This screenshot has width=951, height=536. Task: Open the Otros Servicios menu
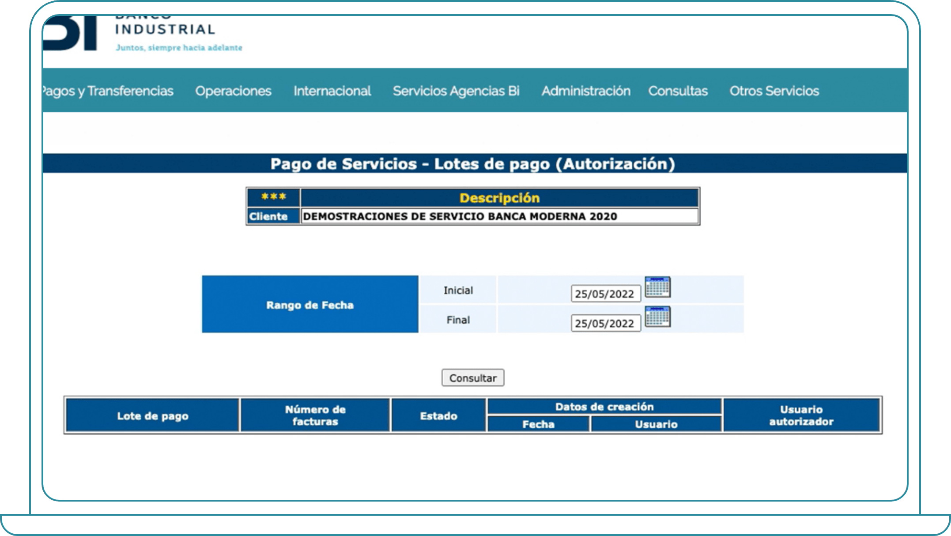coord(774,91)
